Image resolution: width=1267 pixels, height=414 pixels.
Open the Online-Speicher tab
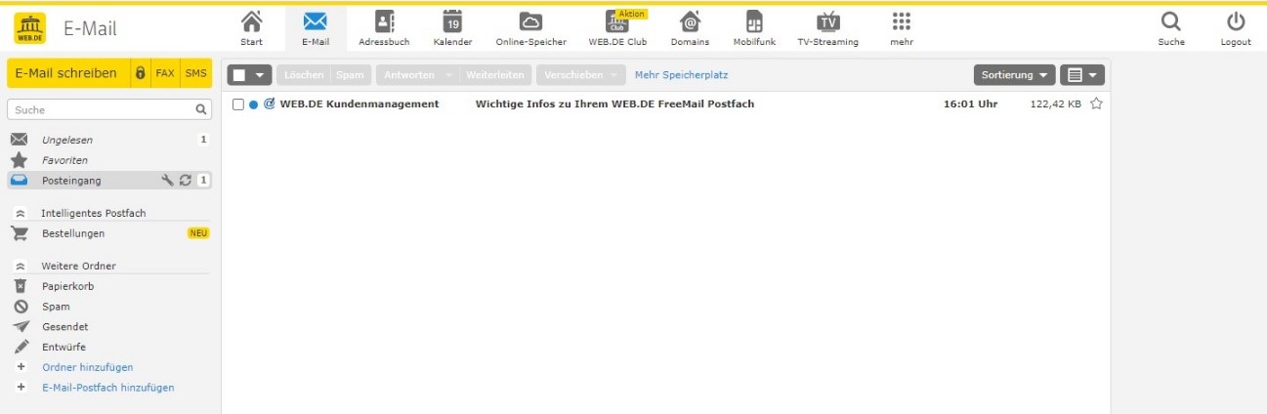tap(530, 28)
